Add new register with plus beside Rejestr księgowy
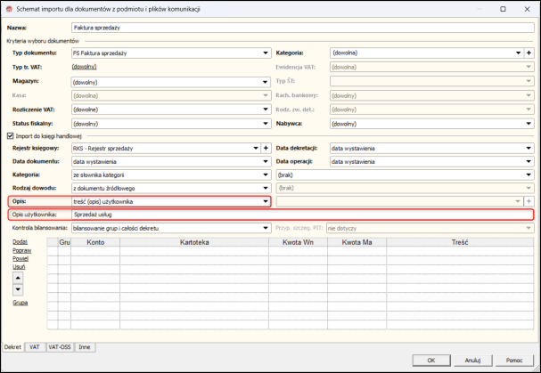 pos(266,149)
